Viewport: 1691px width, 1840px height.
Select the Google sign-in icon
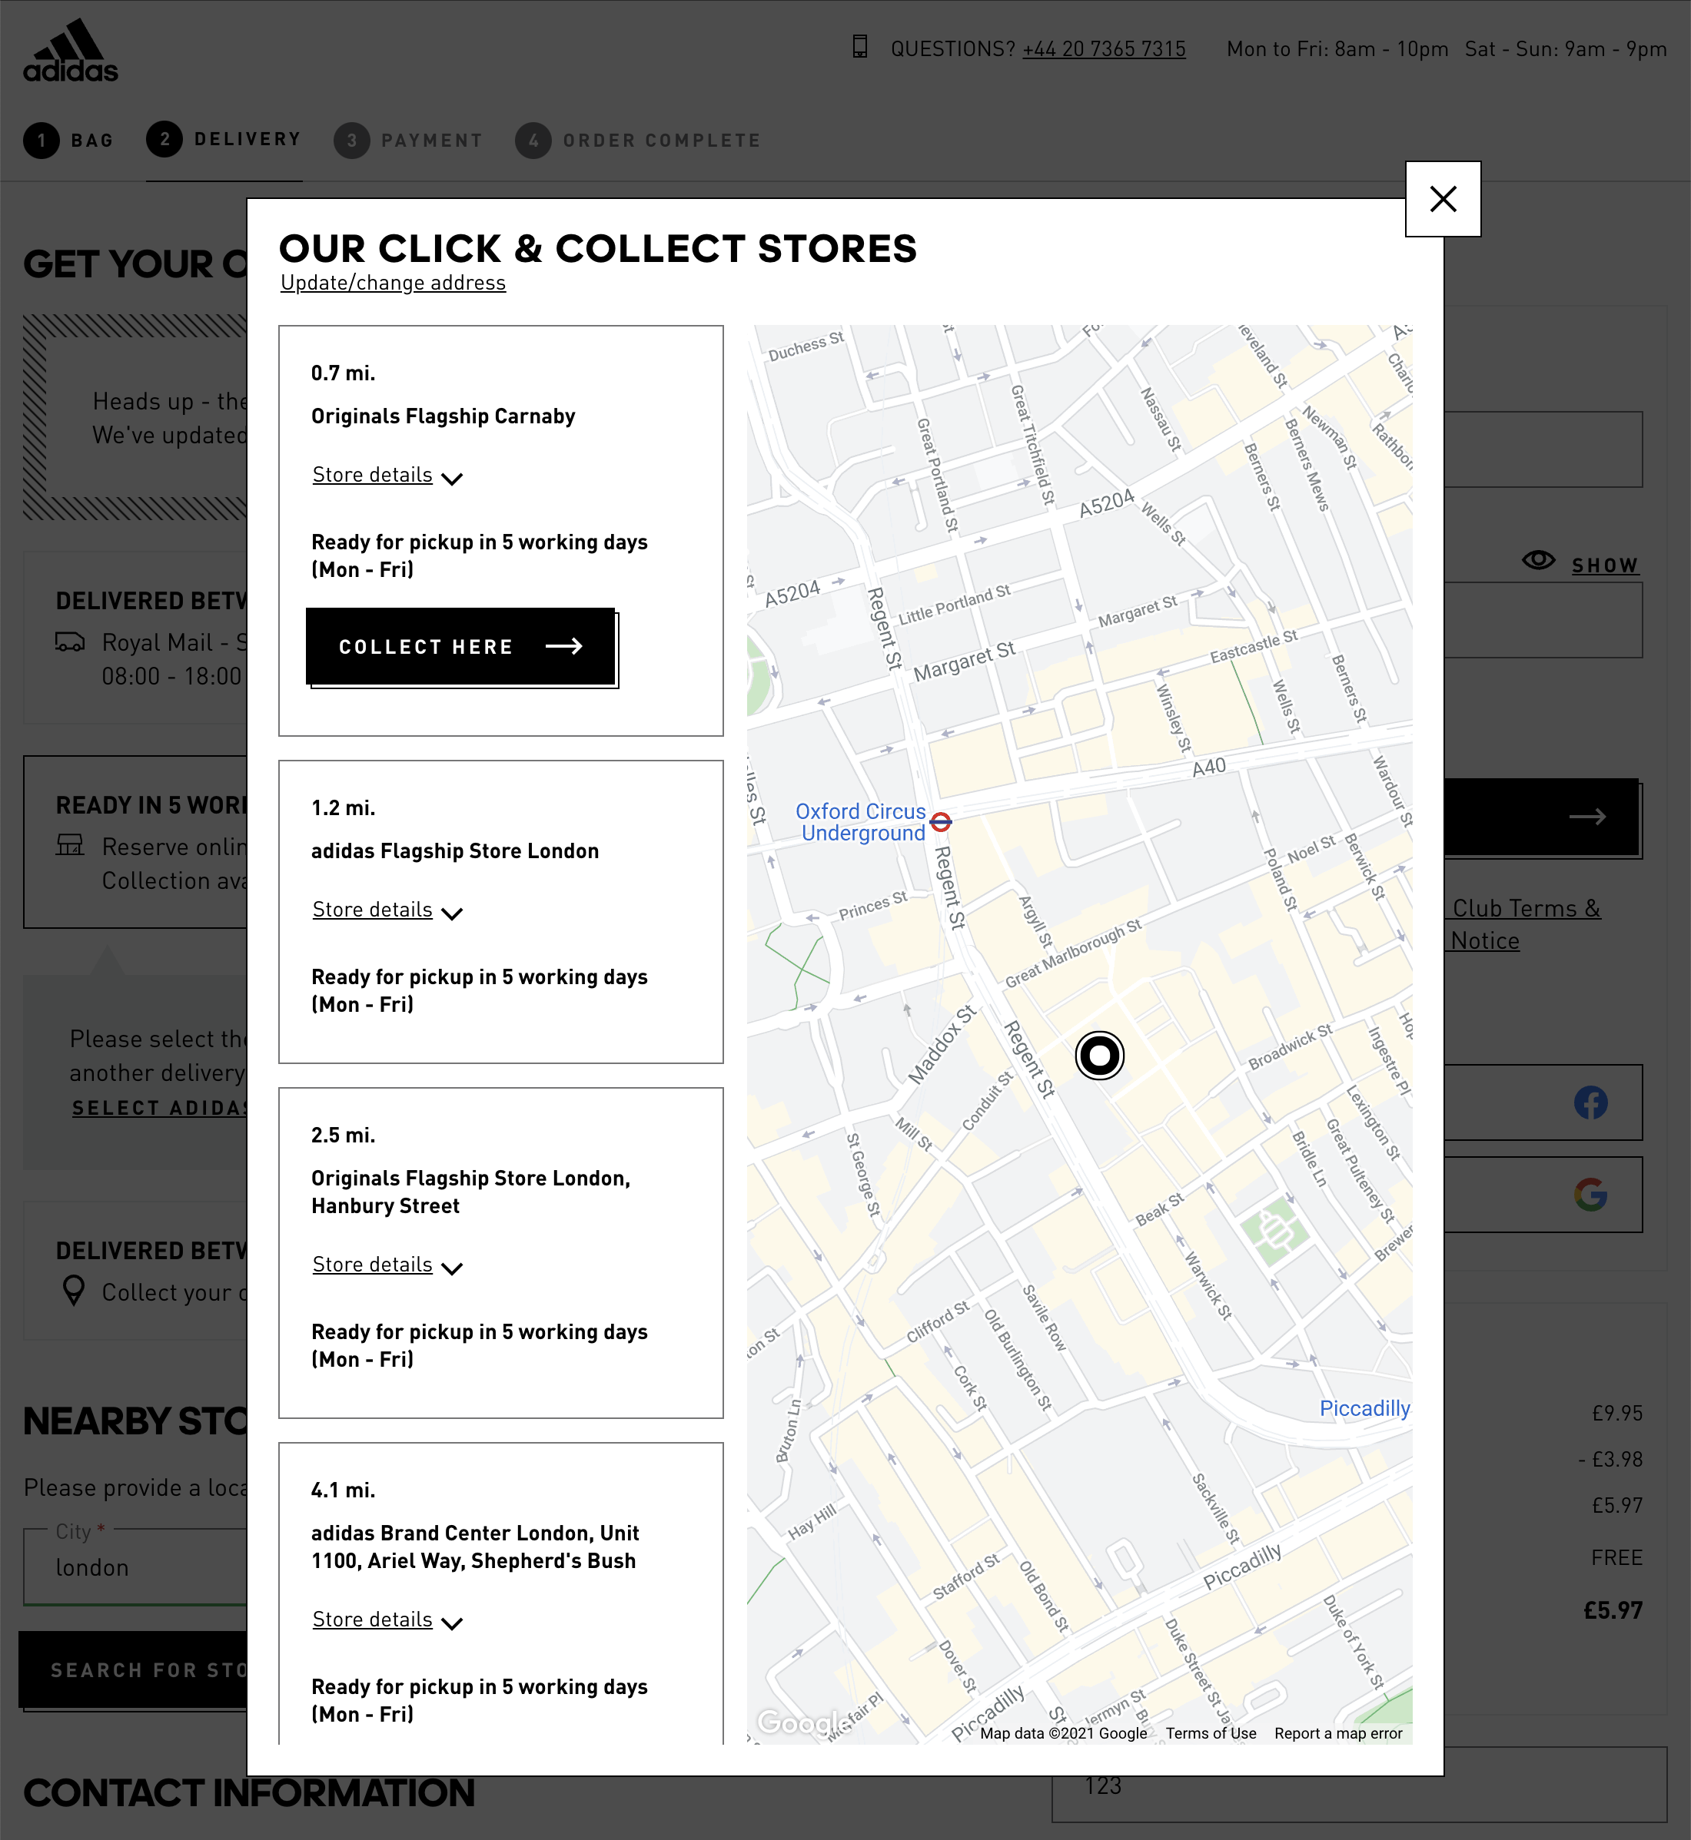pyautogui.click(x=1592, y=1195)
